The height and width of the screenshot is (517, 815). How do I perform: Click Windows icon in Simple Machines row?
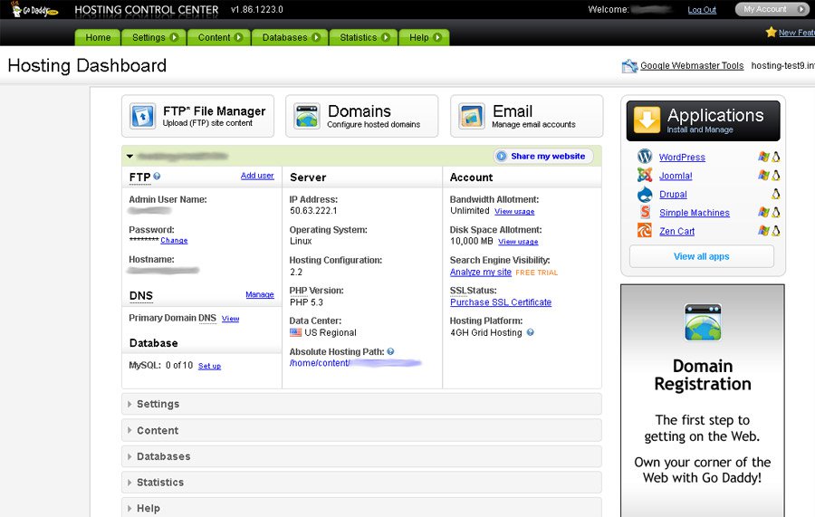[763, 212]
